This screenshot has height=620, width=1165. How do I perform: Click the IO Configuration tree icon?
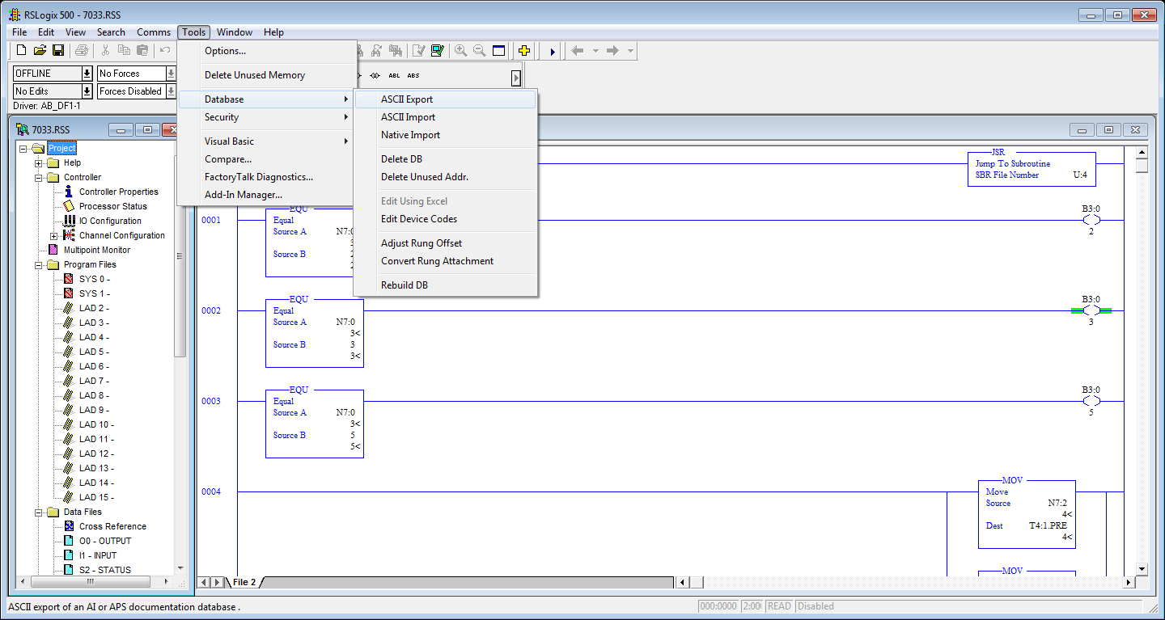(x=69, y=221)
